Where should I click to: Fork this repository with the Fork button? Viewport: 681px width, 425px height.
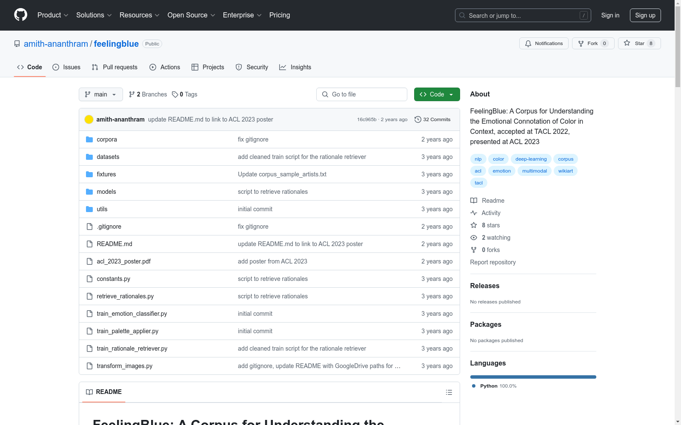point(593,43)
